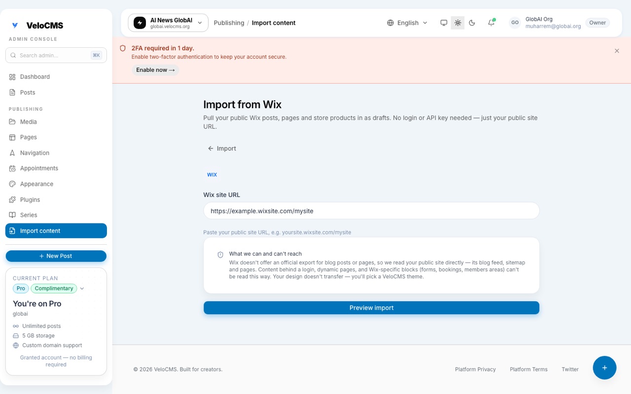Click the shield icon in 2FA banner
The height and width of the screenshot is (394, 631).
tap(123, 48)
